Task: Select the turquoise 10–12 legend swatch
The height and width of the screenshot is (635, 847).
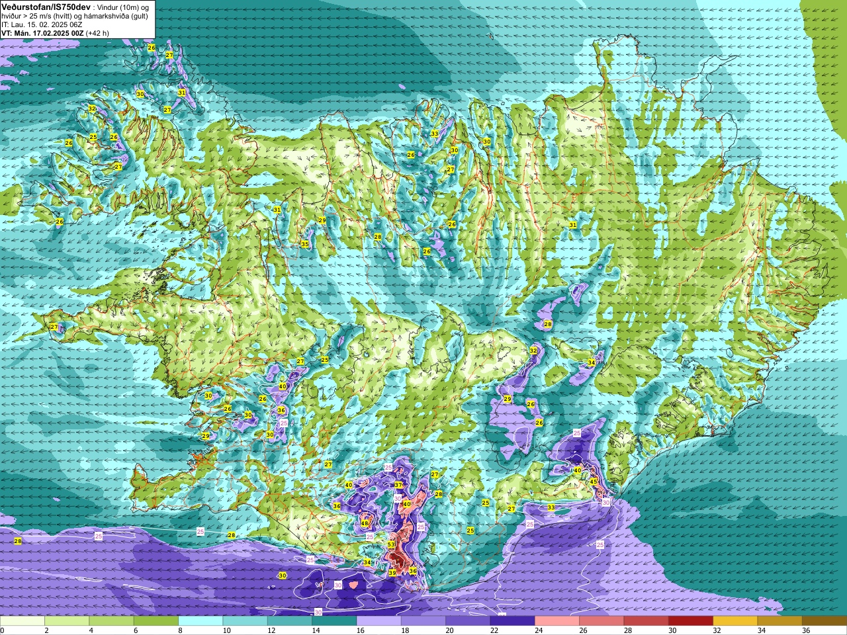Action: coord(245,621)
